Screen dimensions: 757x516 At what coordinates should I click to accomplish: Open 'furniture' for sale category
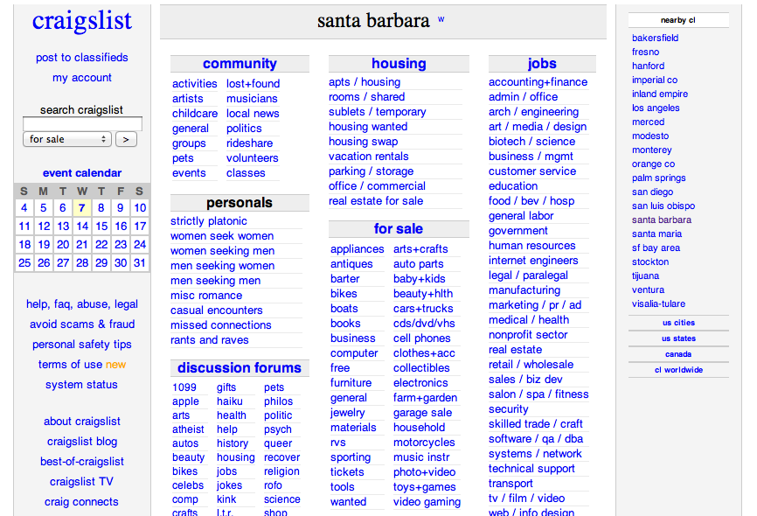351,383
